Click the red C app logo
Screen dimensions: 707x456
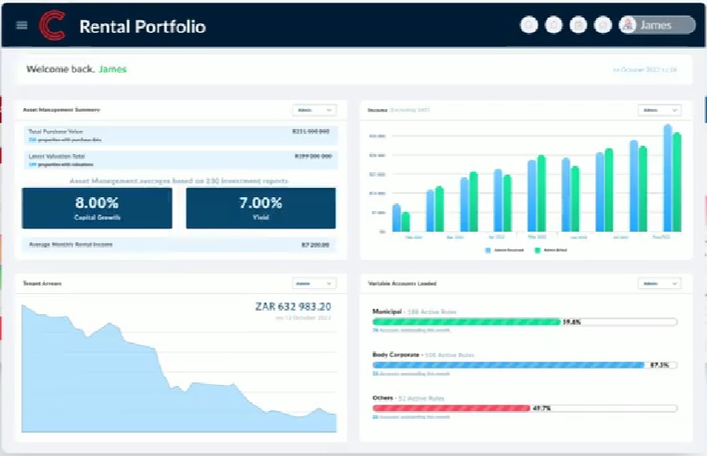52,25
